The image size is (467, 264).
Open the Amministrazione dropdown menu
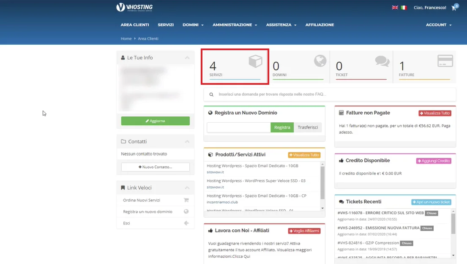pos(235,25)
